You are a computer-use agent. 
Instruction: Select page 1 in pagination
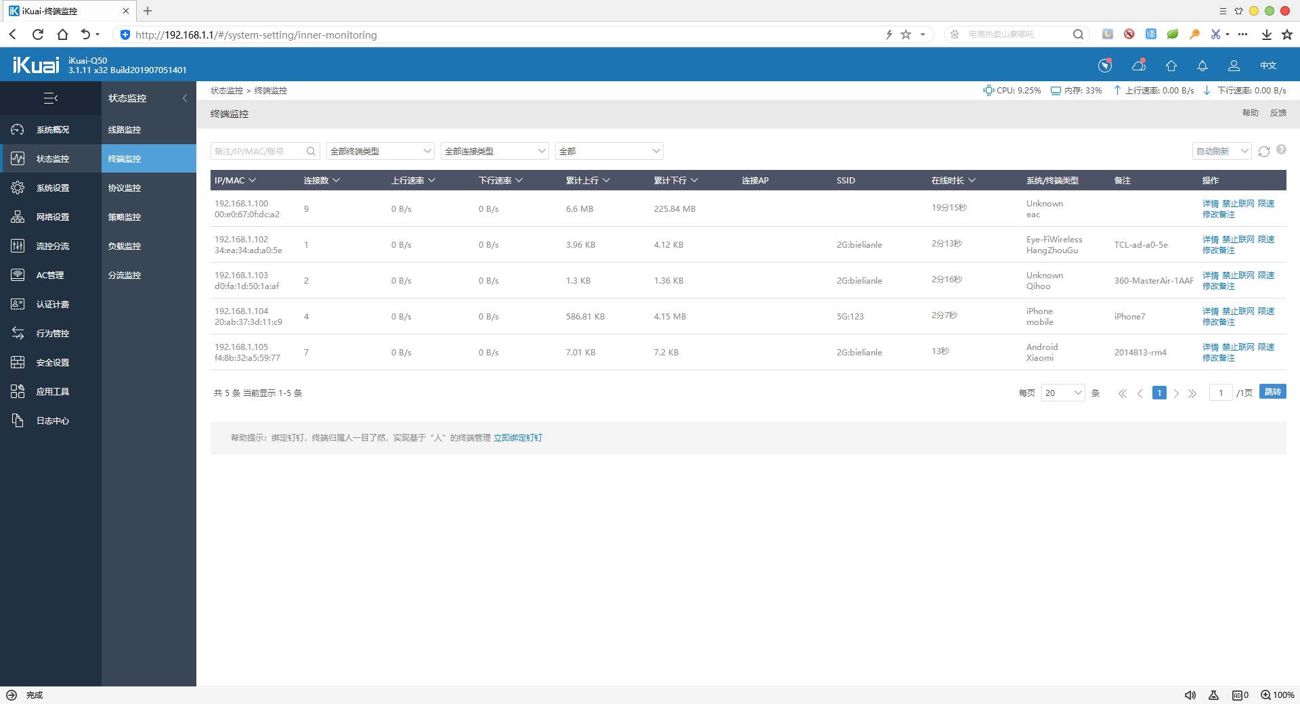click(x=1159, y=393)
